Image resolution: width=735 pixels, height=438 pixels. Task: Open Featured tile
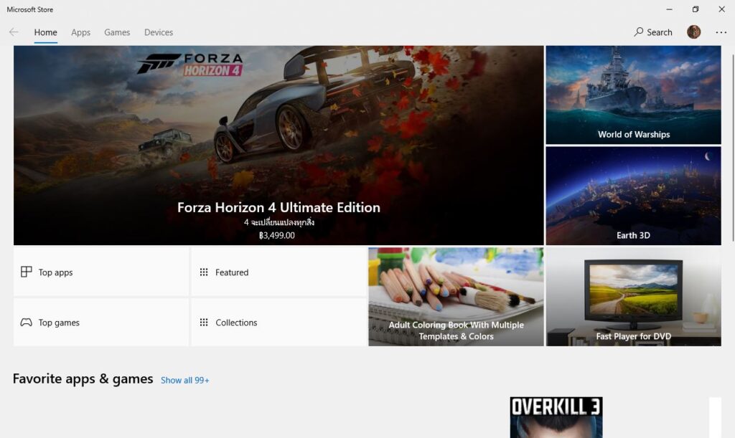point(279,272)
